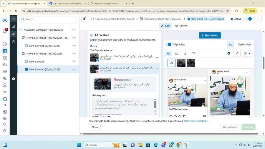Viewport: 265px width, 149px height.
Task: Select the second post preview thumbnail
Action: coord(191,63)
